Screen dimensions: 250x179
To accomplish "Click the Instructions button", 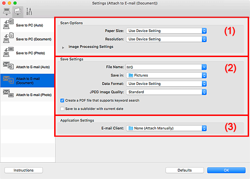I will coord(24,170).
